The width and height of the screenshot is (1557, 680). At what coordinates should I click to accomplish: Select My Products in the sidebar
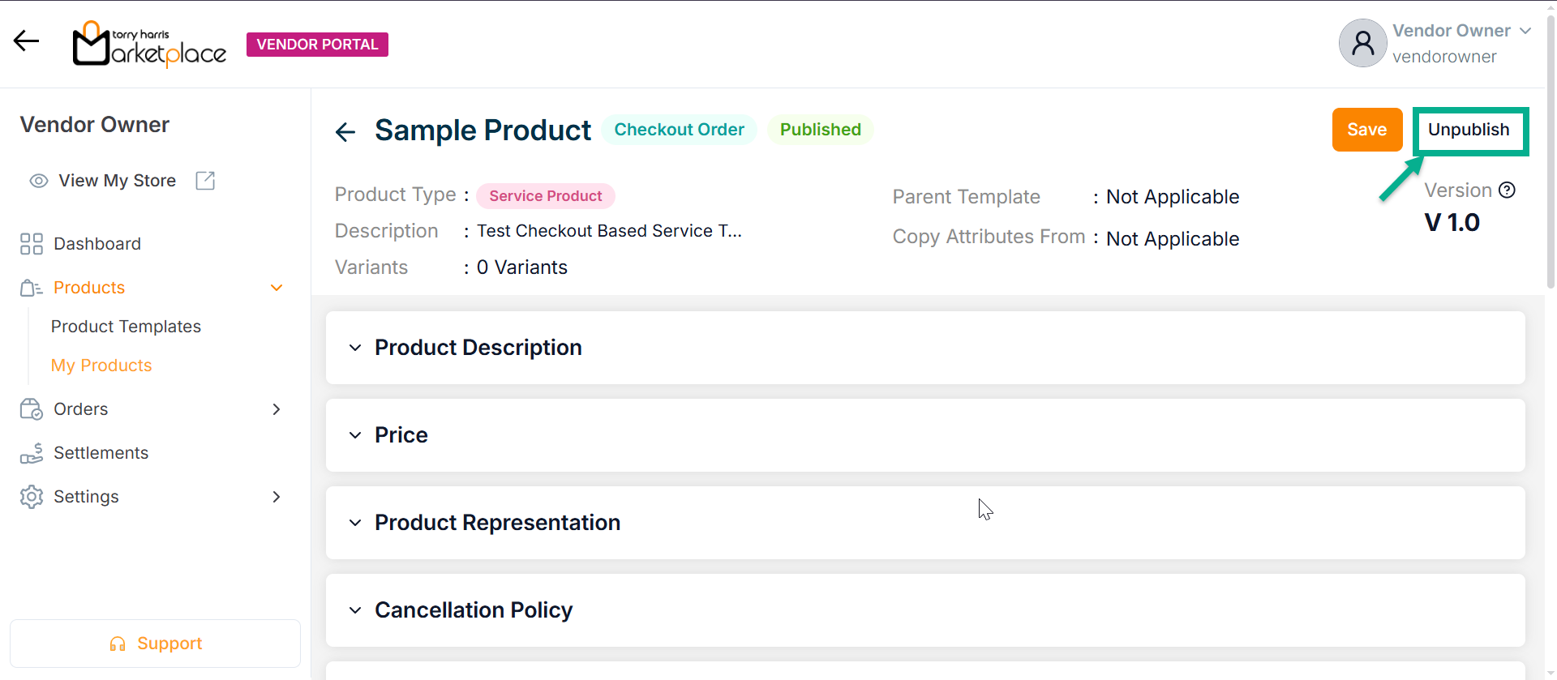pyautogui.click(x=101, y=366)
